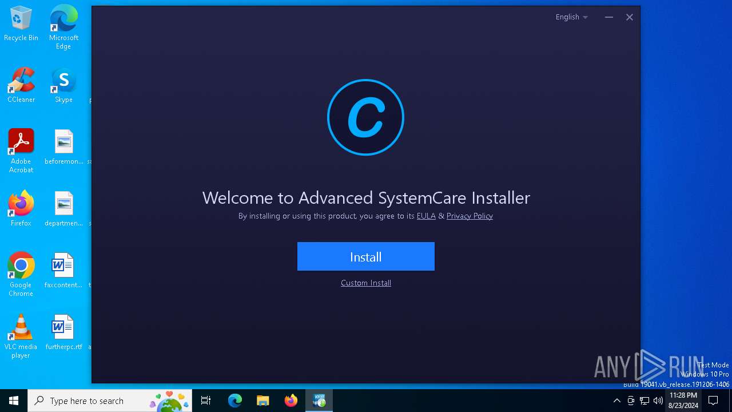The width and height of the screenshot is (732, 412).
Task: Select the departmen image file icon
Action: pos(63,209)
